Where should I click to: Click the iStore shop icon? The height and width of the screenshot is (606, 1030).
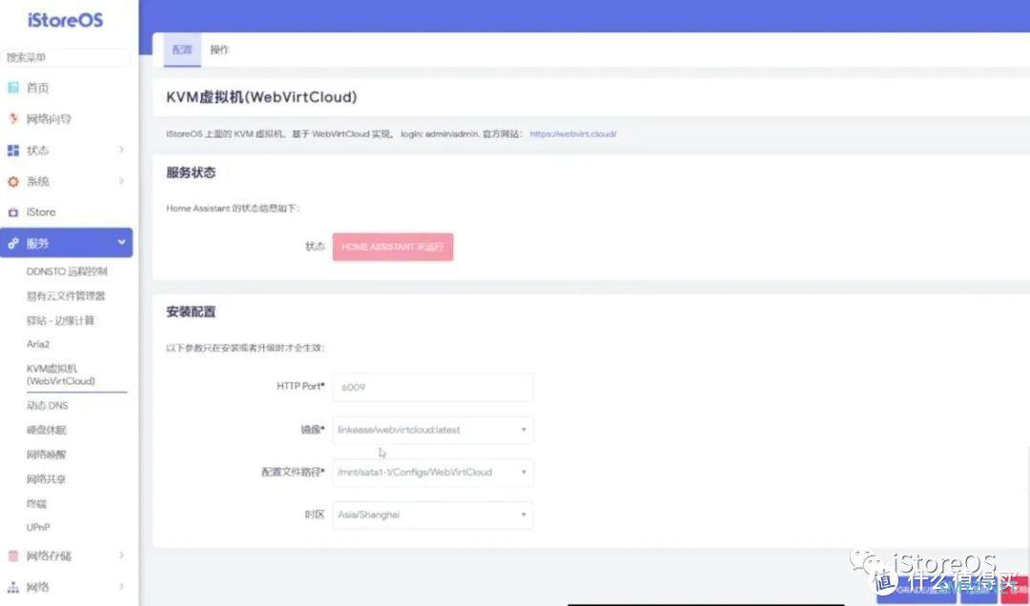[13, 212]
